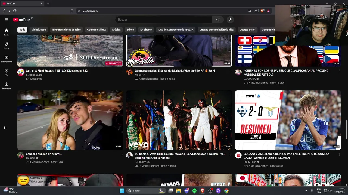
Task: Open Llobeti4 channel avatar
Action: pos(21,155)
